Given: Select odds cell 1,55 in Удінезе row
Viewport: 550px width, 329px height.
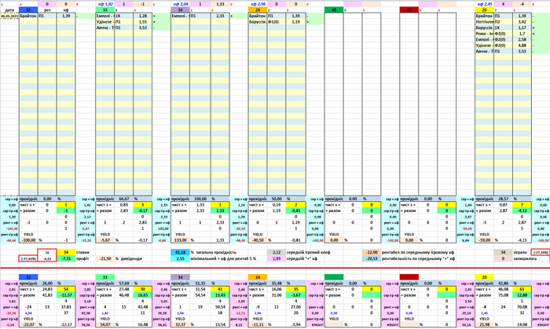Looking at the screenshot, I should point(142,22).
